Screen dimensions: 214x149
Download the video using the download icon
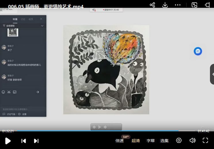165,5
